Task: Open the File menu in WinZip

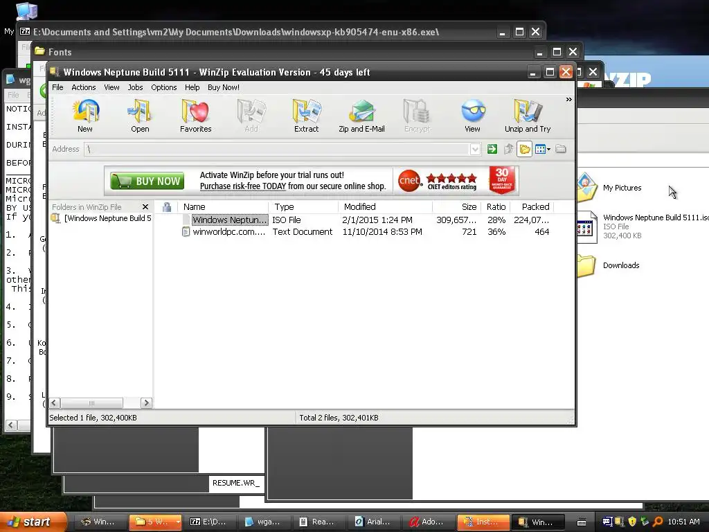Action: 57,87
